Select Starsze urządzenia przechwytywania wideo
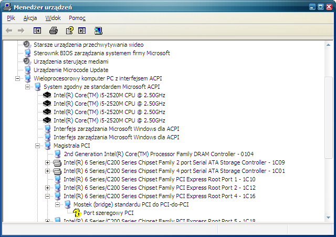336x237 pixels. coord(89,45)
